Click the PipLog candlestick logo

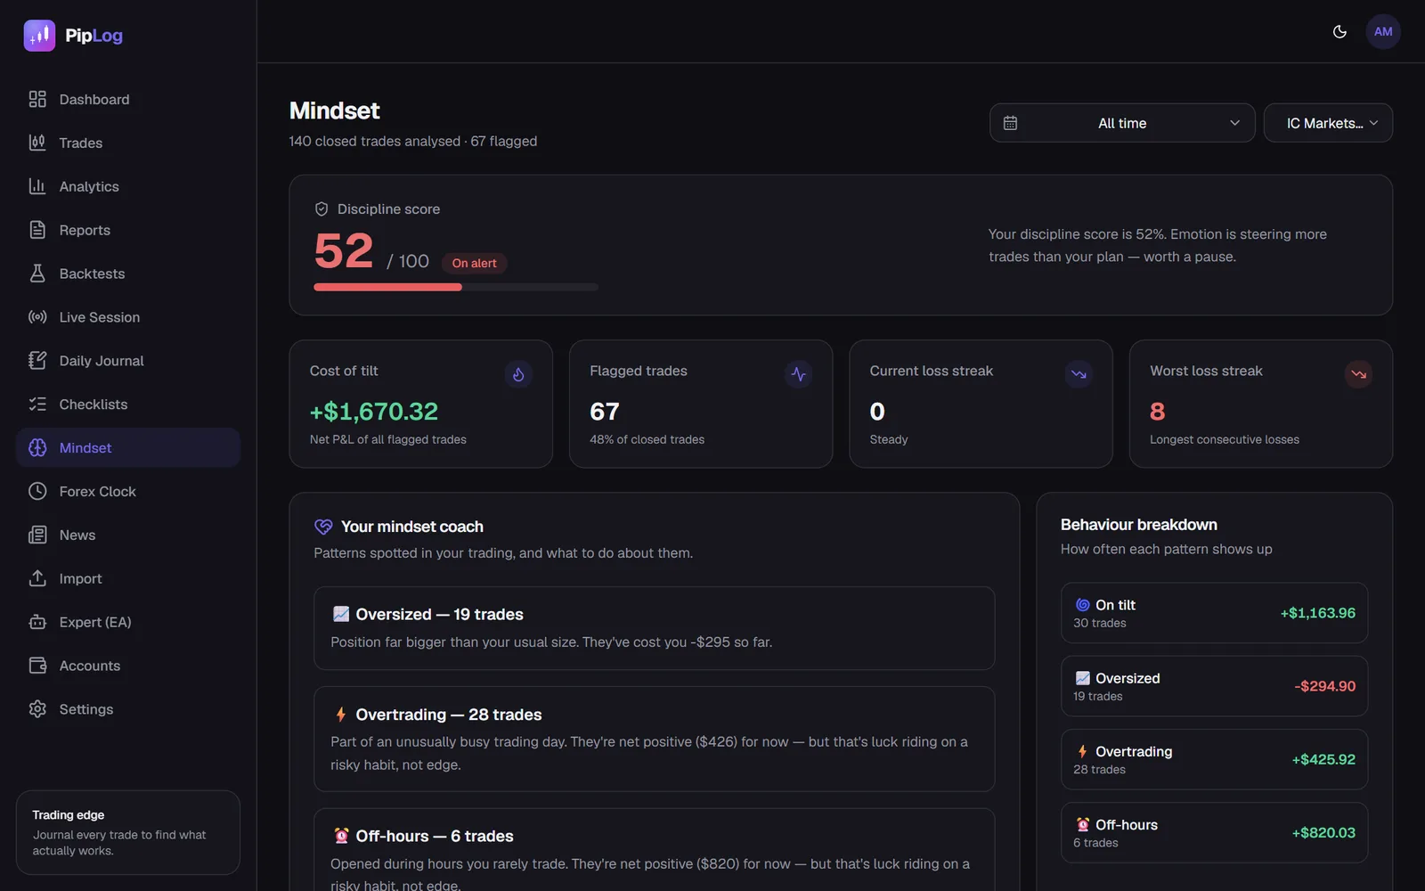[x=39, y=36]
